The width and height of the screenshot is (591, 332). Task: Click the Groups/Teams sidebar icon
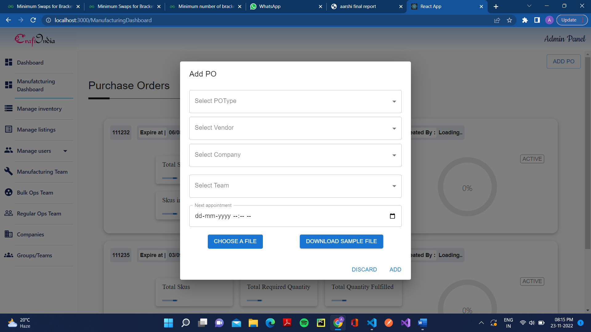point(9,255)
